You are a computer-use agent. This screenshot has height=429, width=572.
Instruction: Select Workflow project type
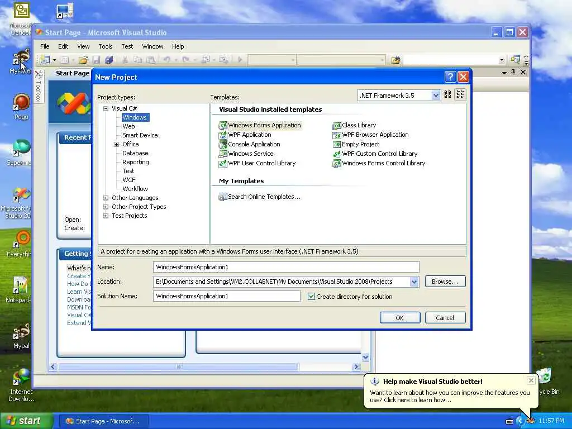135,189
